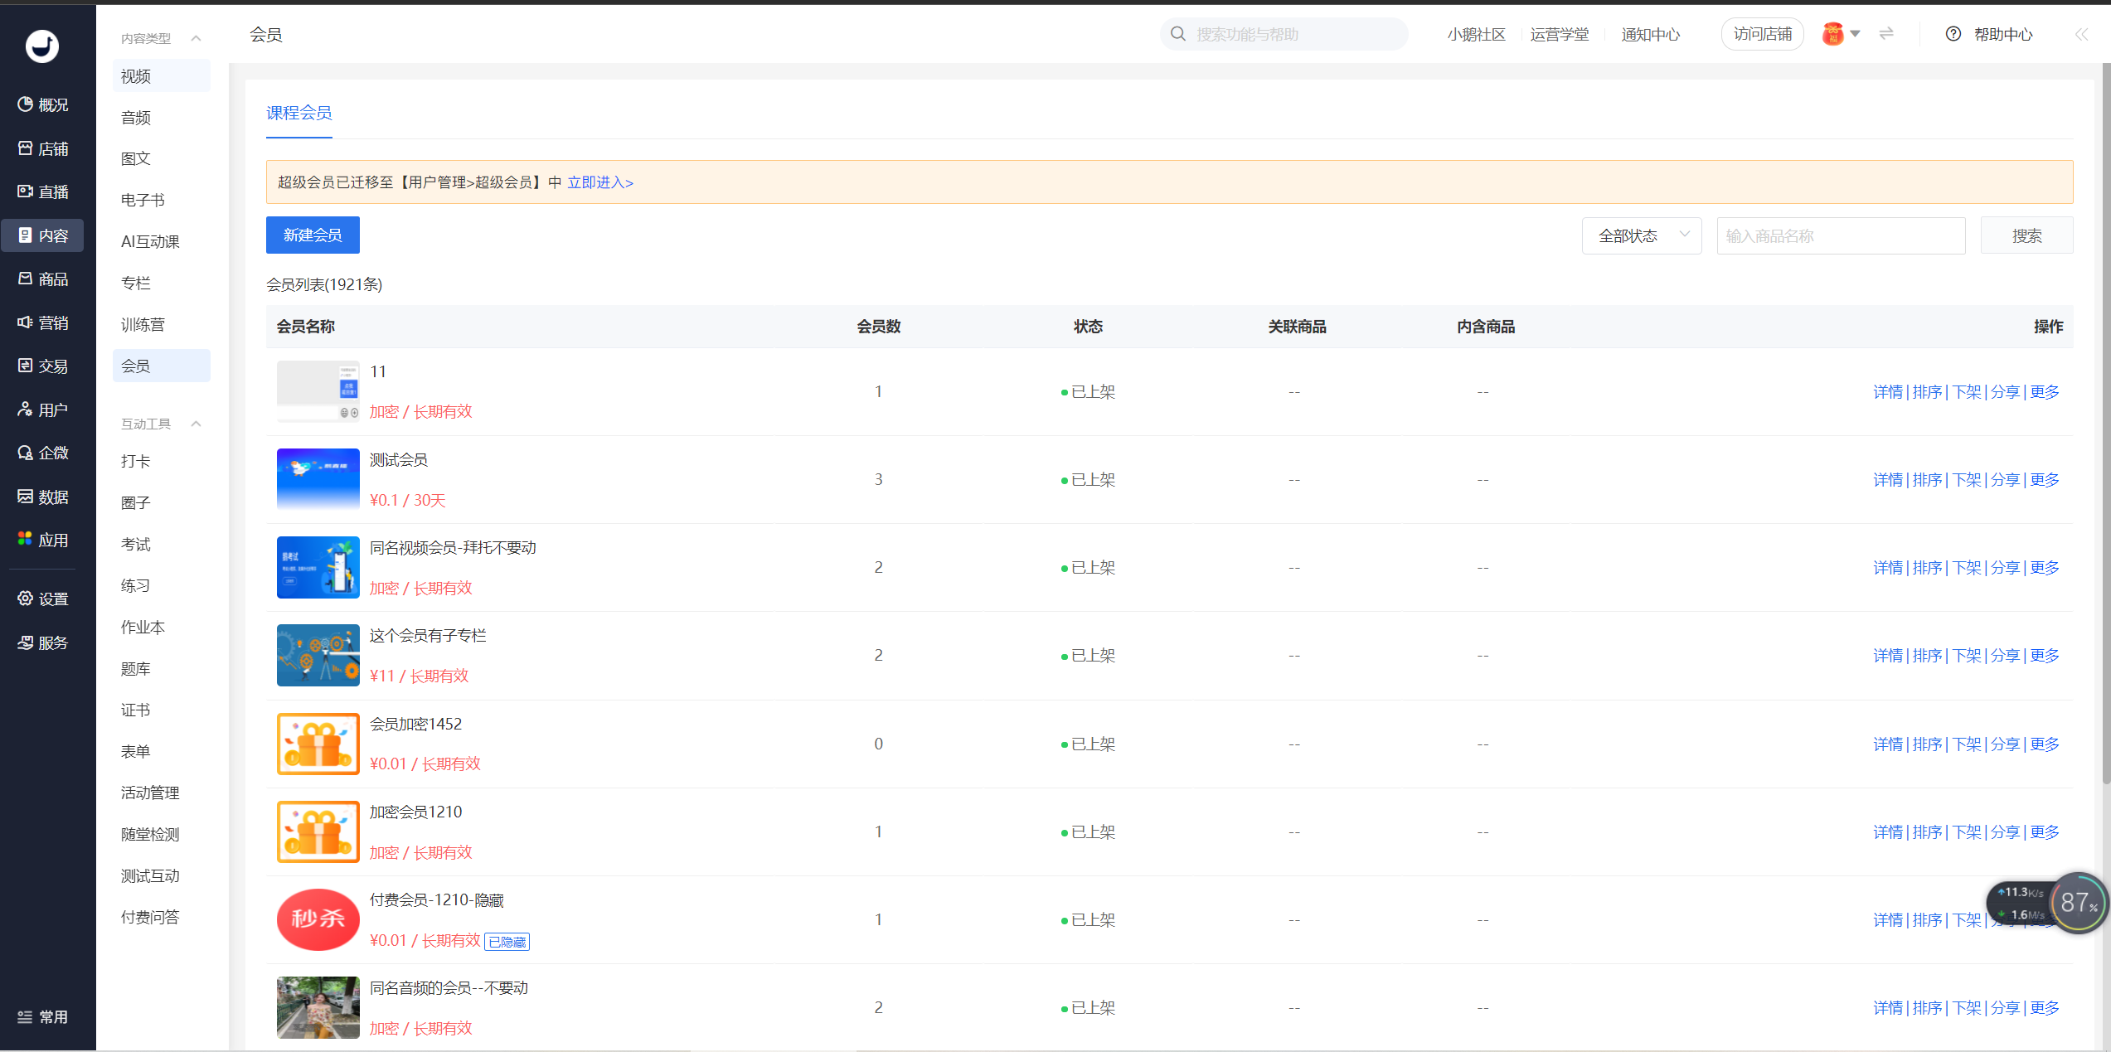This screenshot has width=2111, height=1052.
Task: Expand the account dropdown arrow
Action: coord(1856,34)
